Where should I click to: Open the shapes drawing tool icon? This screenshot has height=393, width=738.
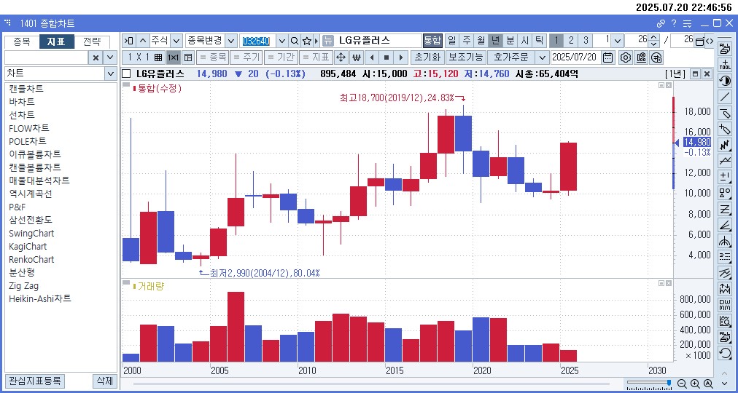(725, 193)
